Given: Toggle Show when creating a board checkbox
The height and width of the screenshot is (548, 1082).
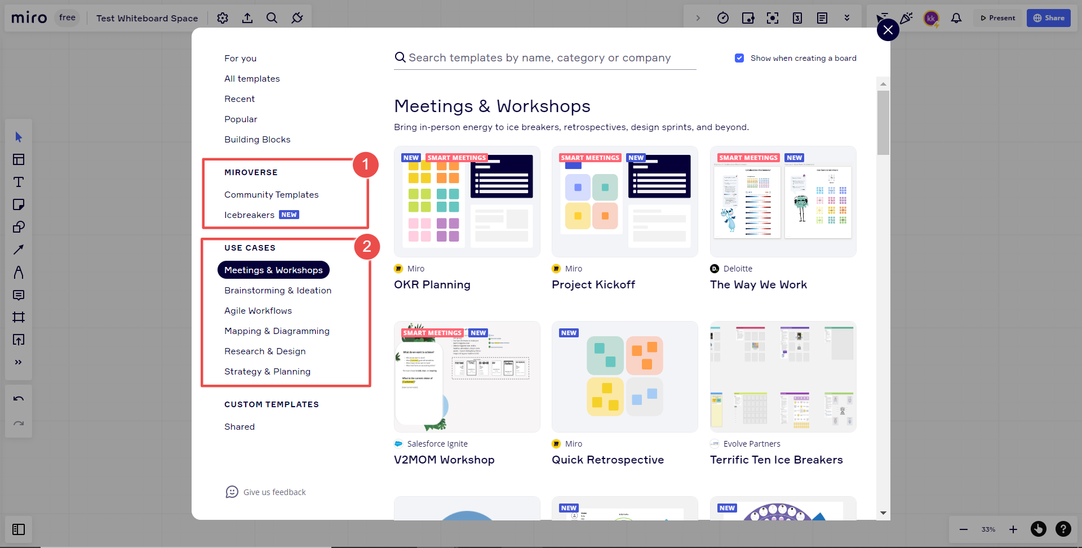Looking at the screenshot, I should click(739, 58).
